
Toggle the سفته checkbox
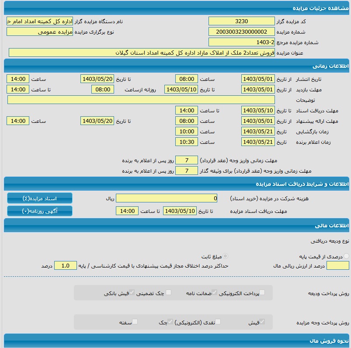click(x=135, y=322)
